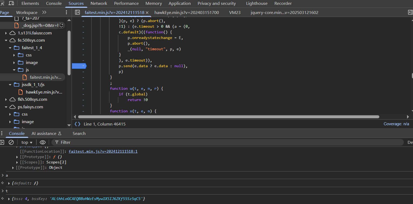Toggle the console sidebar panel button

2,142
